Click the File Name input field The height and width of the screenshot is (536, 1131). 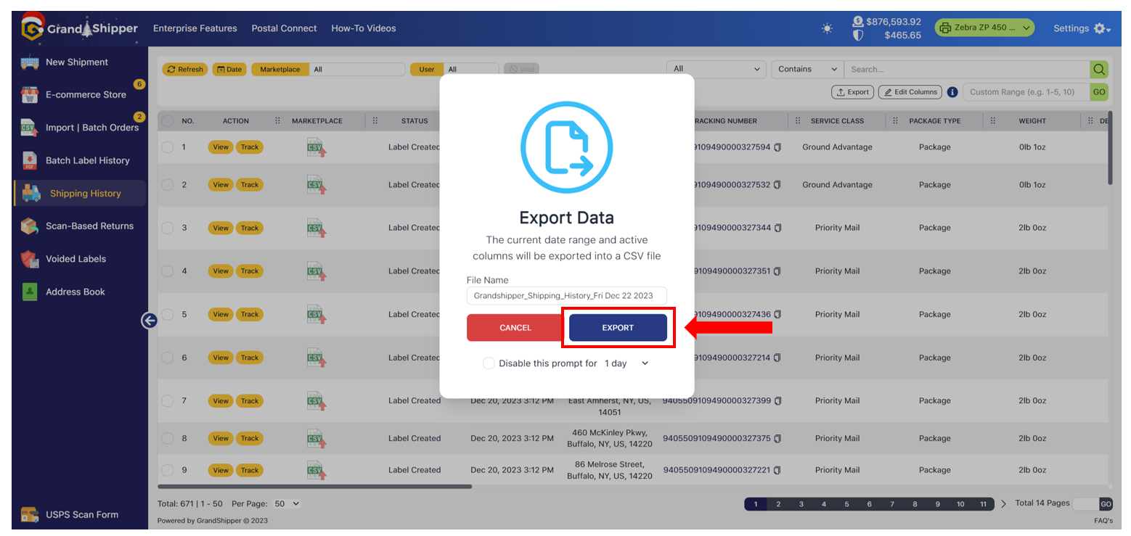[567, 296]
